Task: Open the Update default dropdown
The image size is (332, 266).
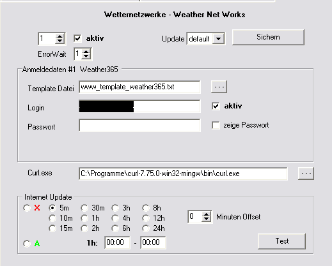Action: click(218, 39)
